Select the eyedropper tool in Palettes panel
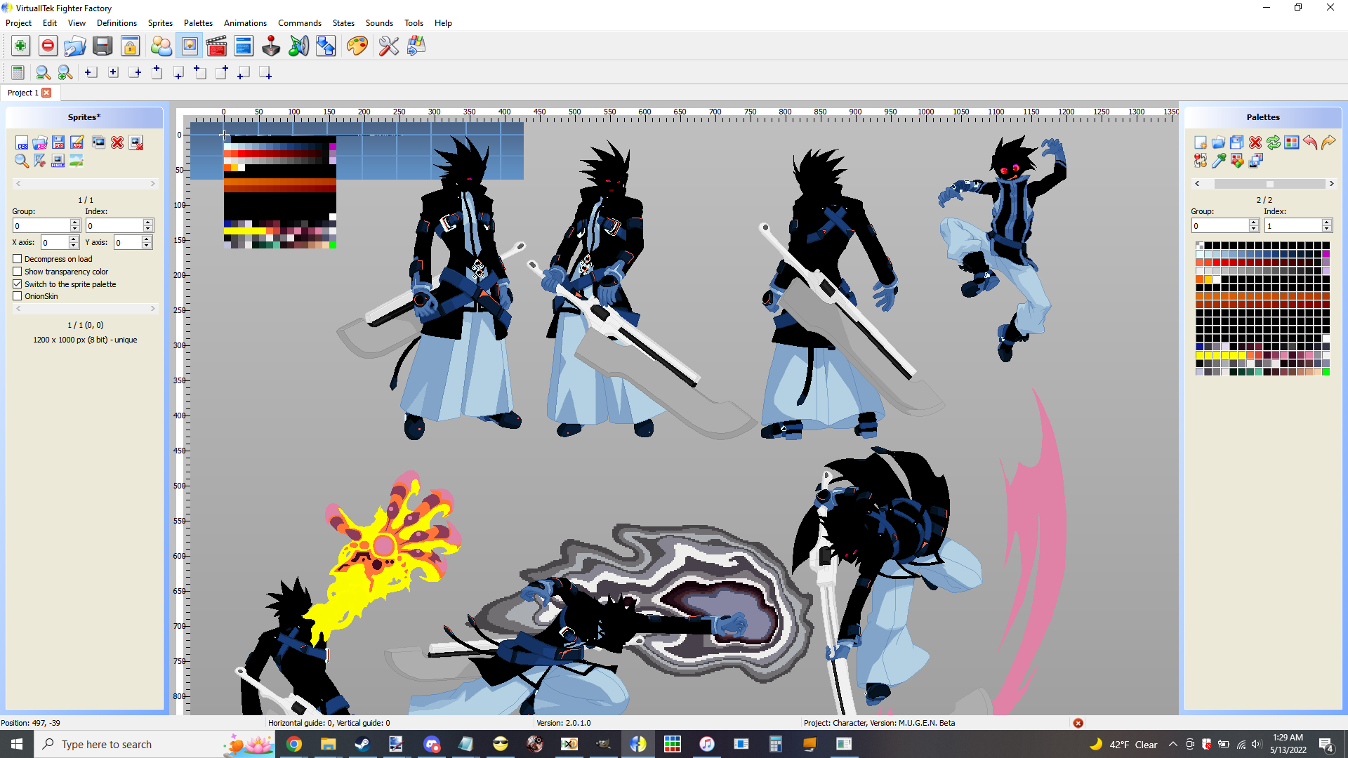 coord(1219,161)
